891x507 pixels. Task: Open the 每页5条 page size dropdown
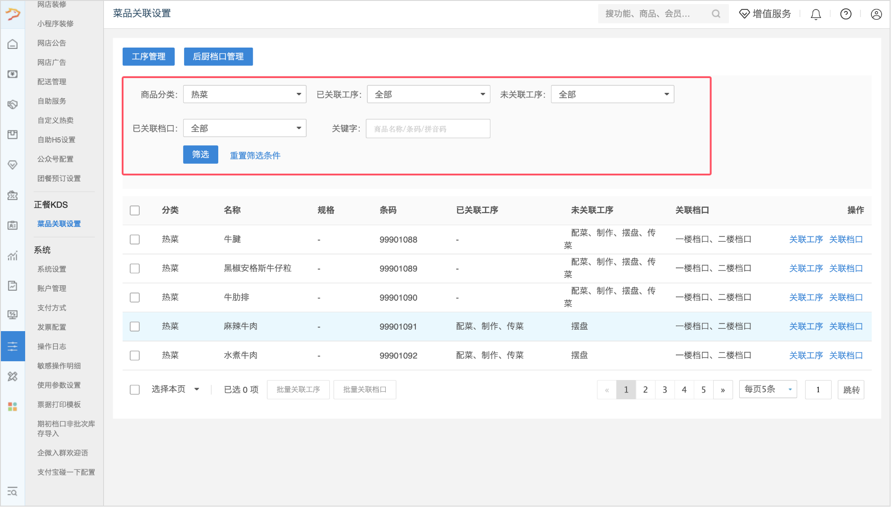[768, 389]
